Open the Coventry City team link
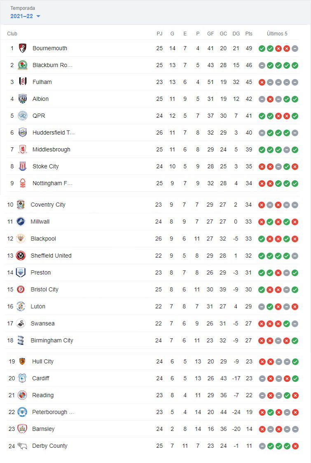 (x=48, y=205)
